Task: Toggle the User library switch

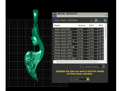Action: tap(102, 20)
